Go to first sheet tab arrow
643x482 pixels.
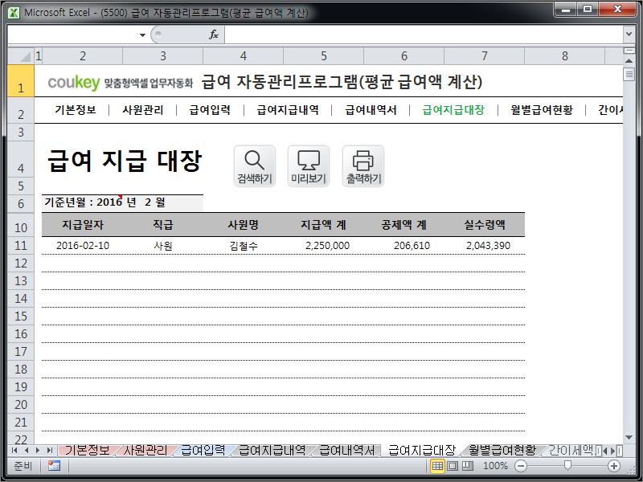[x=14, y=451]
